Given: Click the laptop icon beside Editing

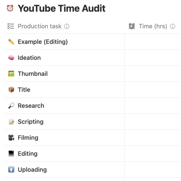Looking at the screenshot, I should tap(11, 154).
